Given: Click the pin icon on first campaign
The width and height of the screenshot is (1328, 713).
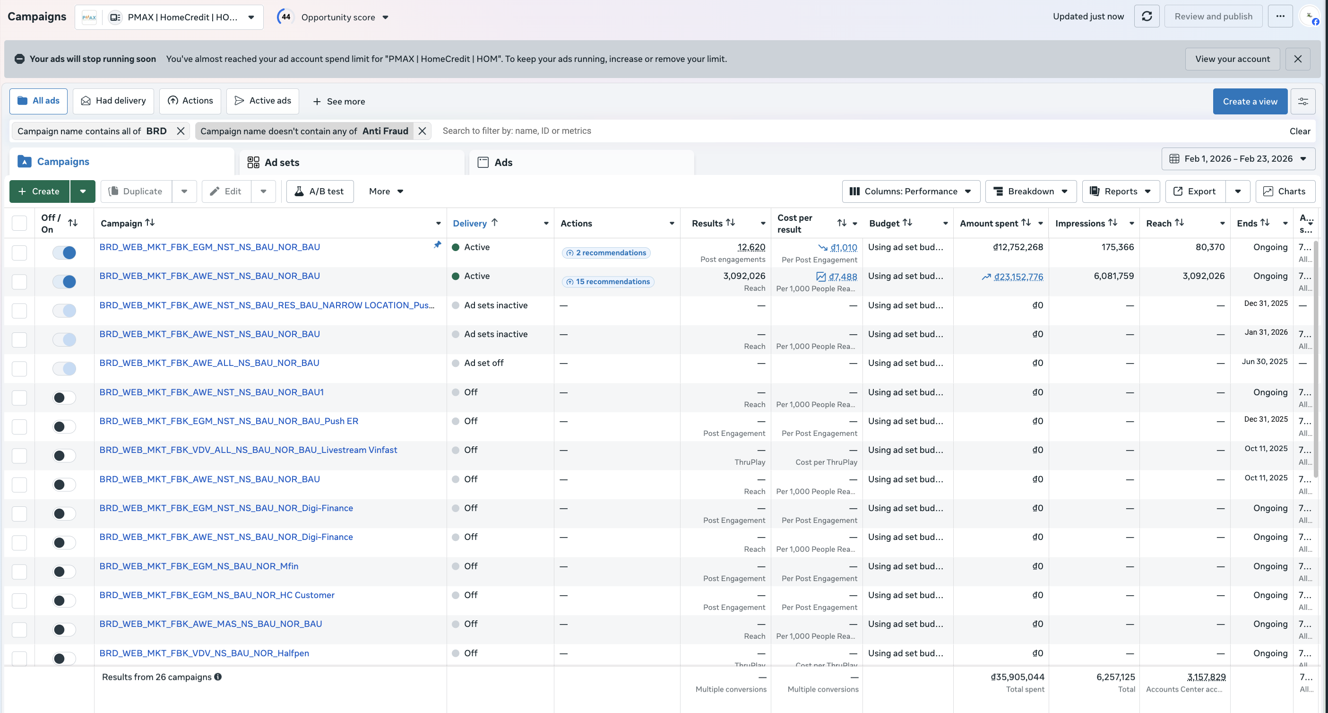Looking at the screenshot, I should 437,245.
